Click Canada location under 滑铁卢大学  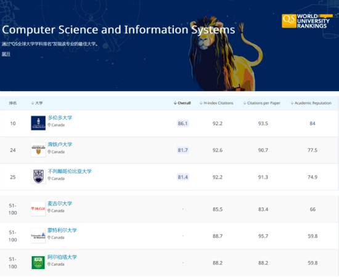pyautogui.click(x=56, y=152)
